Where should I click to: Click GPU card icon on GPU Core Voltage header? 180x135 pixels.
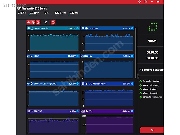tap(29, 84)
